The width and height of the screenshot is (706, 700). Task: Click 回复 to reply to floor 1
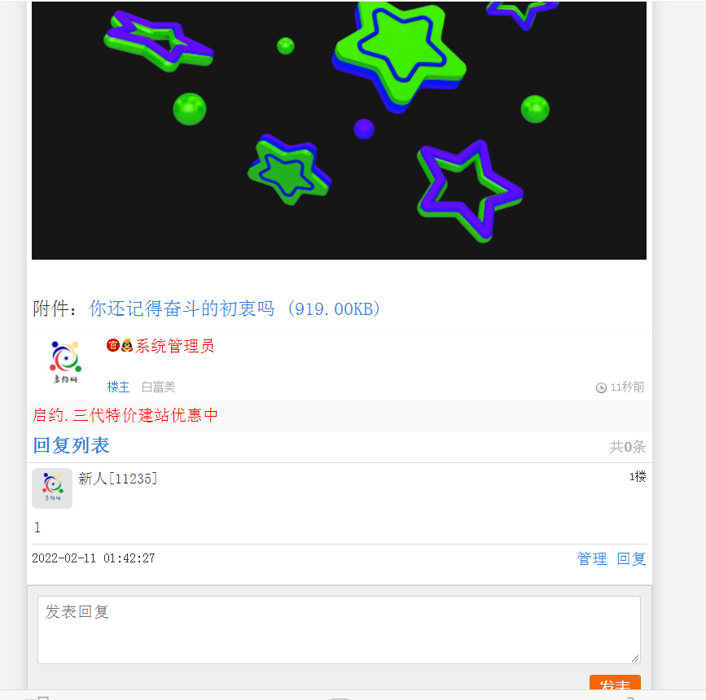click(631, 558)
